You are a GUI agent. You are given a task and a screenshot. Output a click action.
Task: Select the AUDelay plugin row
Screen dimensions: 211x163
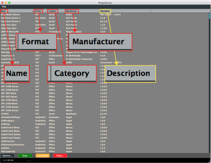pos(104,124)
